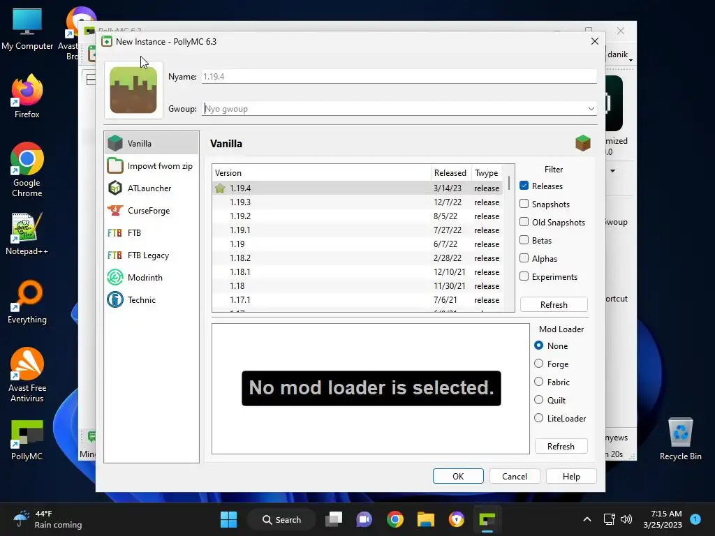The height and width of the screenshot is (536, 715).
Task: Open Help for New Instance
Action: [x=571, y=476]
